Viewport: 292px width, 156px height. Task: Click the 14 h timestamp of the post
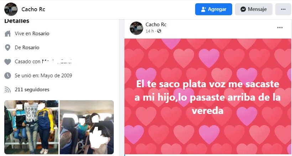150,31
